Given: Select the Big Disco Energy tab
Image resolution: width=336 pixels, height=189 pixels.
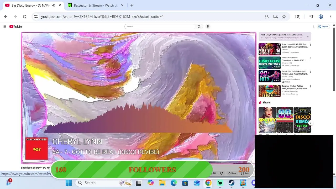Looking at the screenshot, I should coord(30,5).
